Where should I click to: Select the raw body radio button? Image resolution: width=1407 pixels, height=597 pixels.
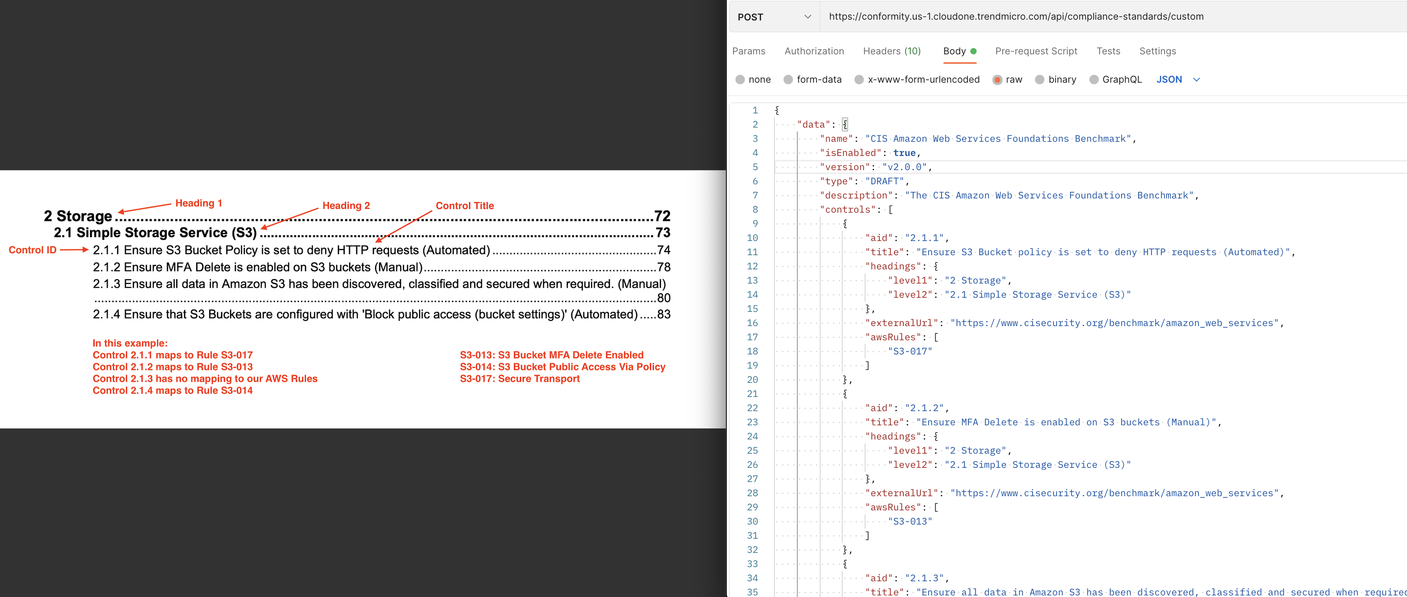pyautogui.click(x=998, y=80)
